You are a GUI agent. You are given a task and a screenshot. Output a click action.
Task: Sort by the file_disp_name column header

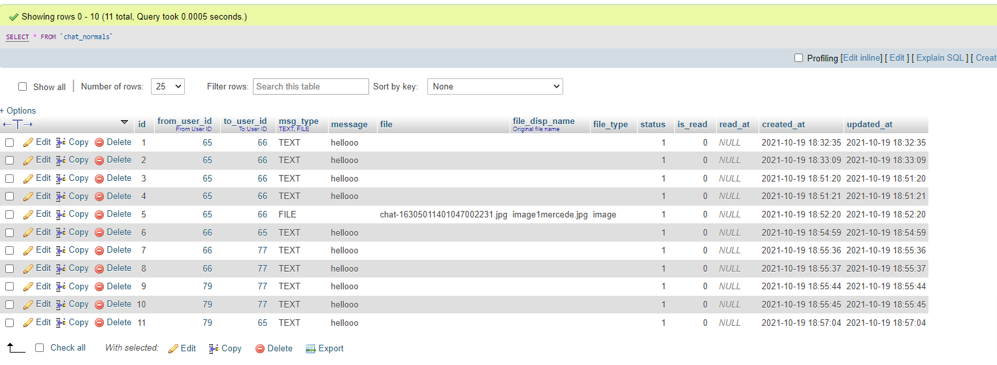click(544, 121)
